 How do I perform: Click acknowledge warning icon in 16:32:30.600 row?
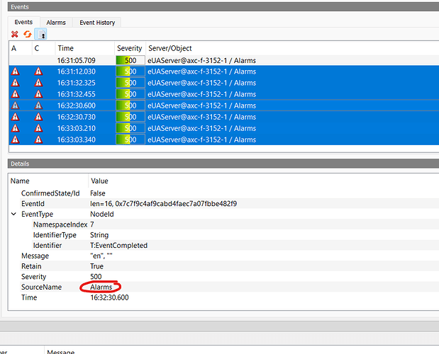coord(16,105)
